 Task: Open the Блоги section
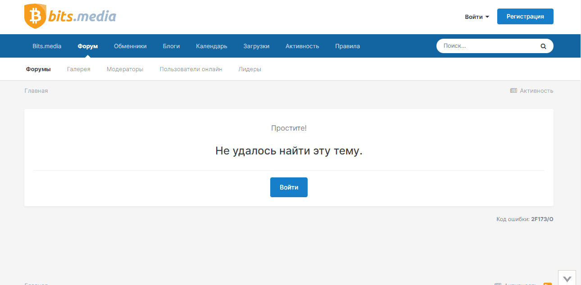pos(171,46)
